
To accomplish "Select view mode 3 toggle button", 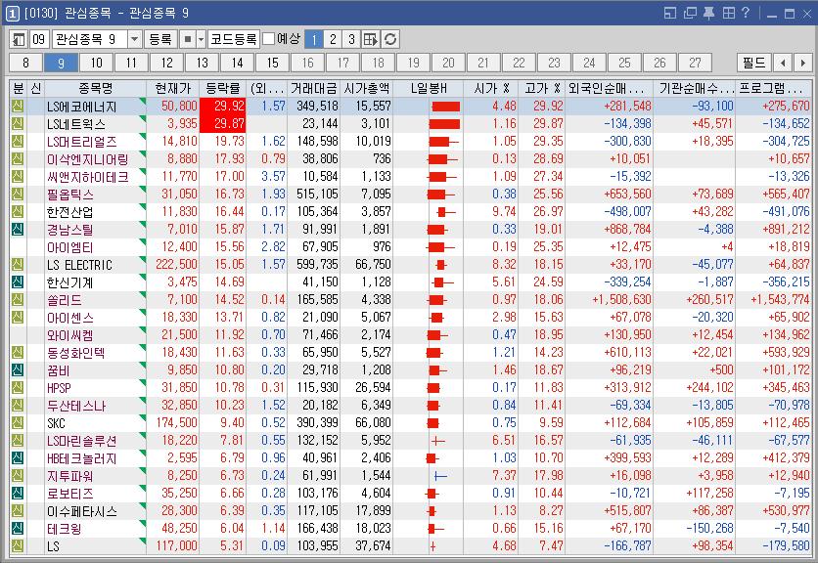I will point(351,39).
